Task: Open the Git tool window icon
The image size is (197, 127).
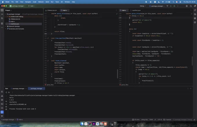Action: (2, 116)
